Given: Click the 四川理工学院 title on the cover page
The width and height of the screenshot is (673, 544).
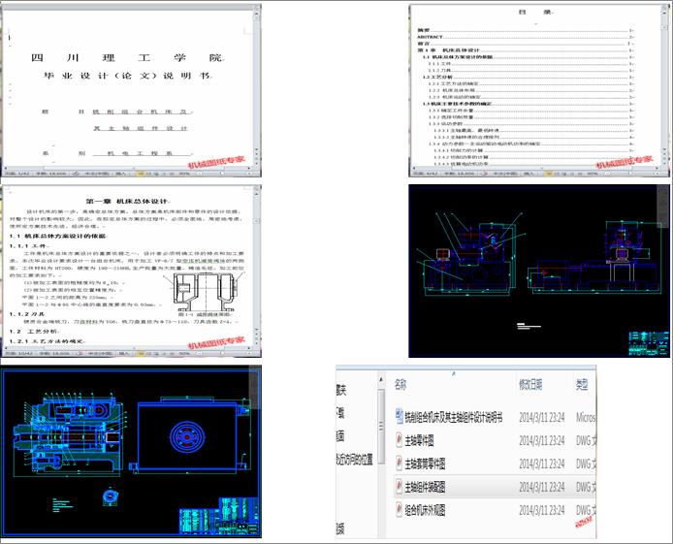Looking at the screenshot, I should [128, 57].
